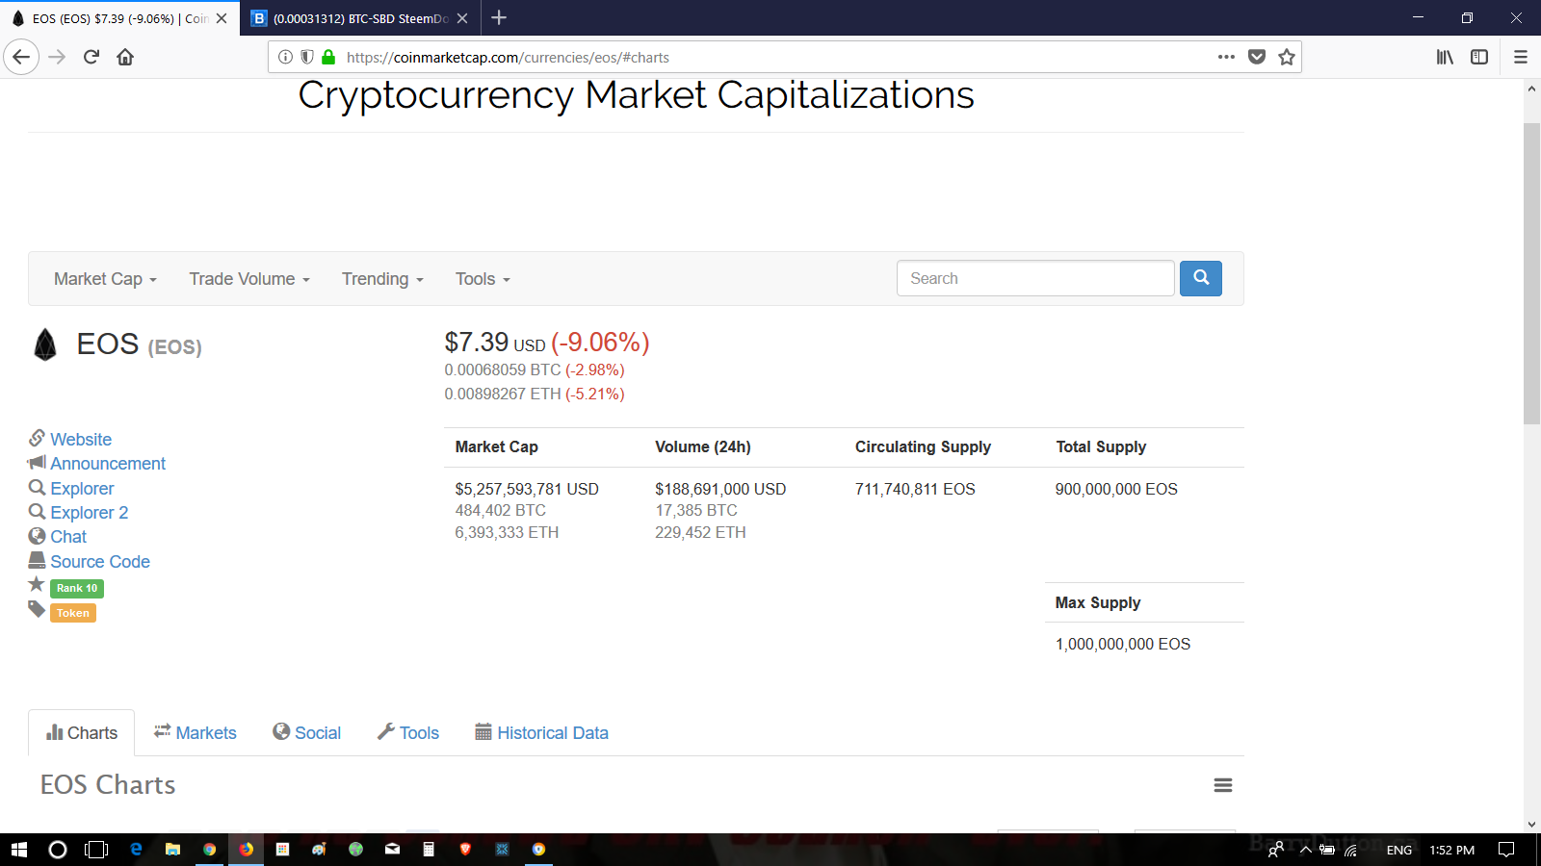Open Cortana search circle
Image resolution: width=1541 pixels, height=866 pixels.
58,850
